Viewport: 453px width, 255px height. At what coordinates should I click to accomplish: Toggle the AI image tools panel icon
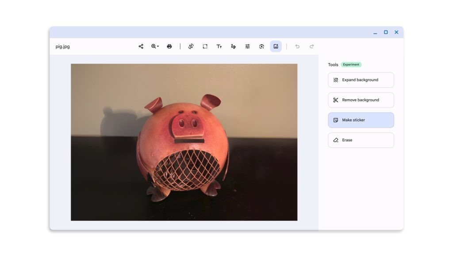pos(276,46)
